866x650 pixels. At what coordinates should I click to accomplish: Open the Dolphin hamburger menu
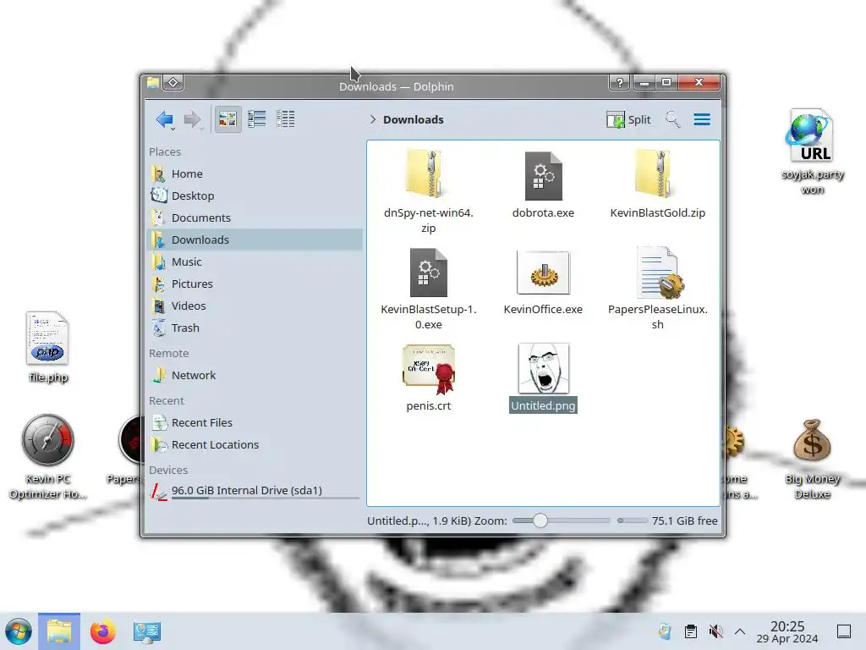pos(702,119)
